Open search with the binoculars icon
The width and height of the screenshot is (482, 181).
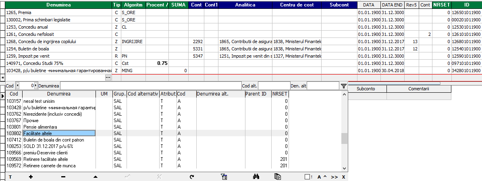pos(256,177)
